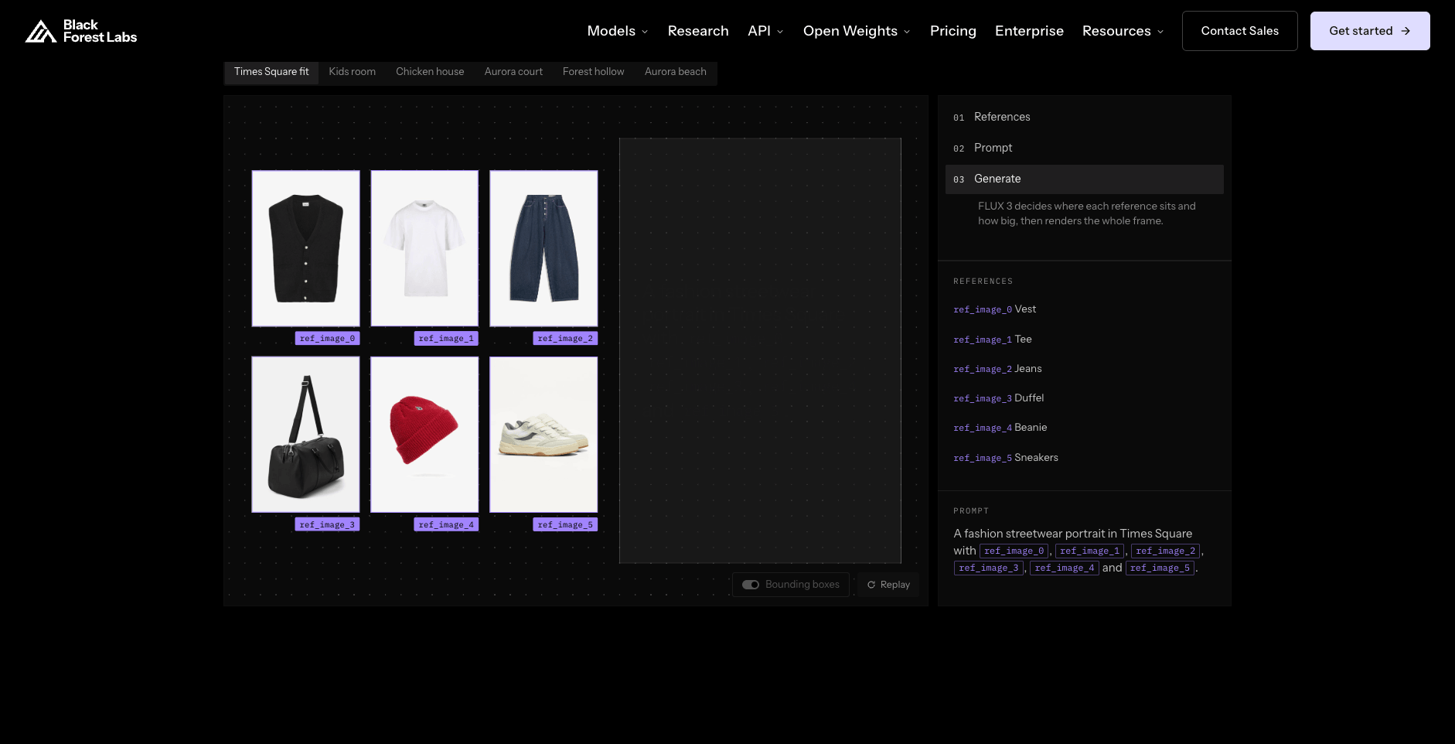This screenshot has width=1455, height=744.
Task: Select step 03 Generate
Action: point(1084,179)
